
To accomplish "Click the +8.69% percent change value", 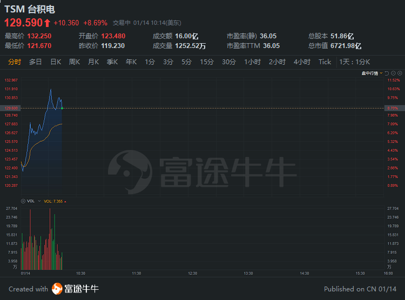I will point(95,23).
